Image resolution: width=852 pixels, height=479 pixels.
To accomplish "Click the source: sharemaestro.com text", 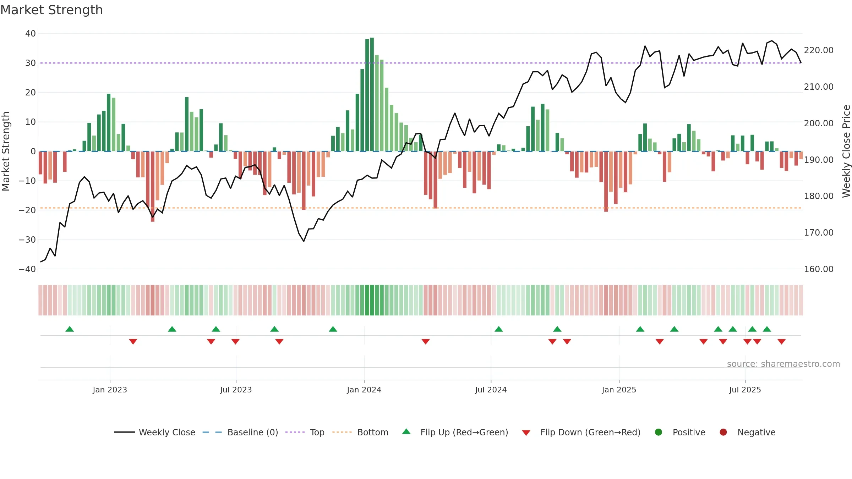I will [x=783, y=364].
